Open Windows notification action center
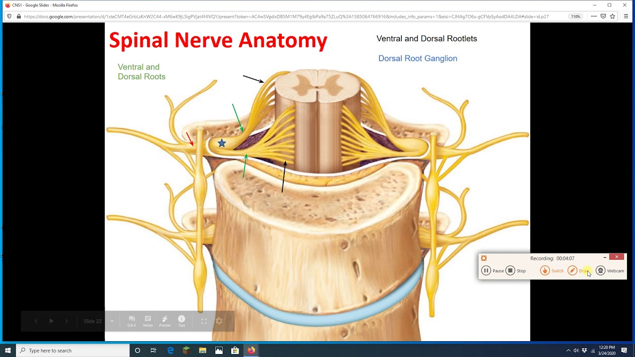The image size is (635, 357). click(624, 351)
